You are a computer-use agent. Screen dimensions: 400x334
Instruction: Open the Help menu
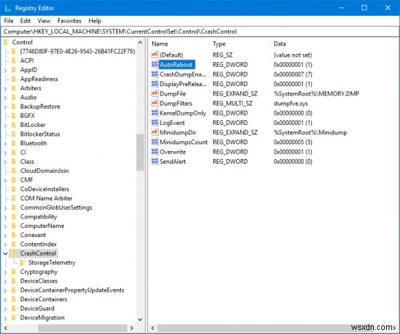[x=95, y=21]
